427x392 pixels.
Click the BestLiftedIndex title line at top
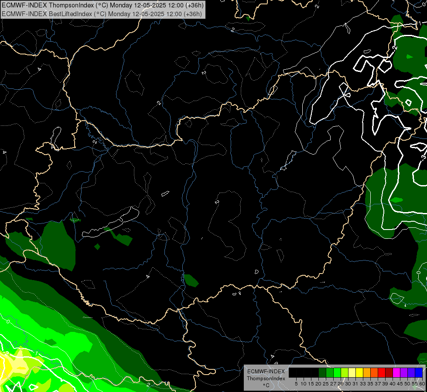coord(102,14)
